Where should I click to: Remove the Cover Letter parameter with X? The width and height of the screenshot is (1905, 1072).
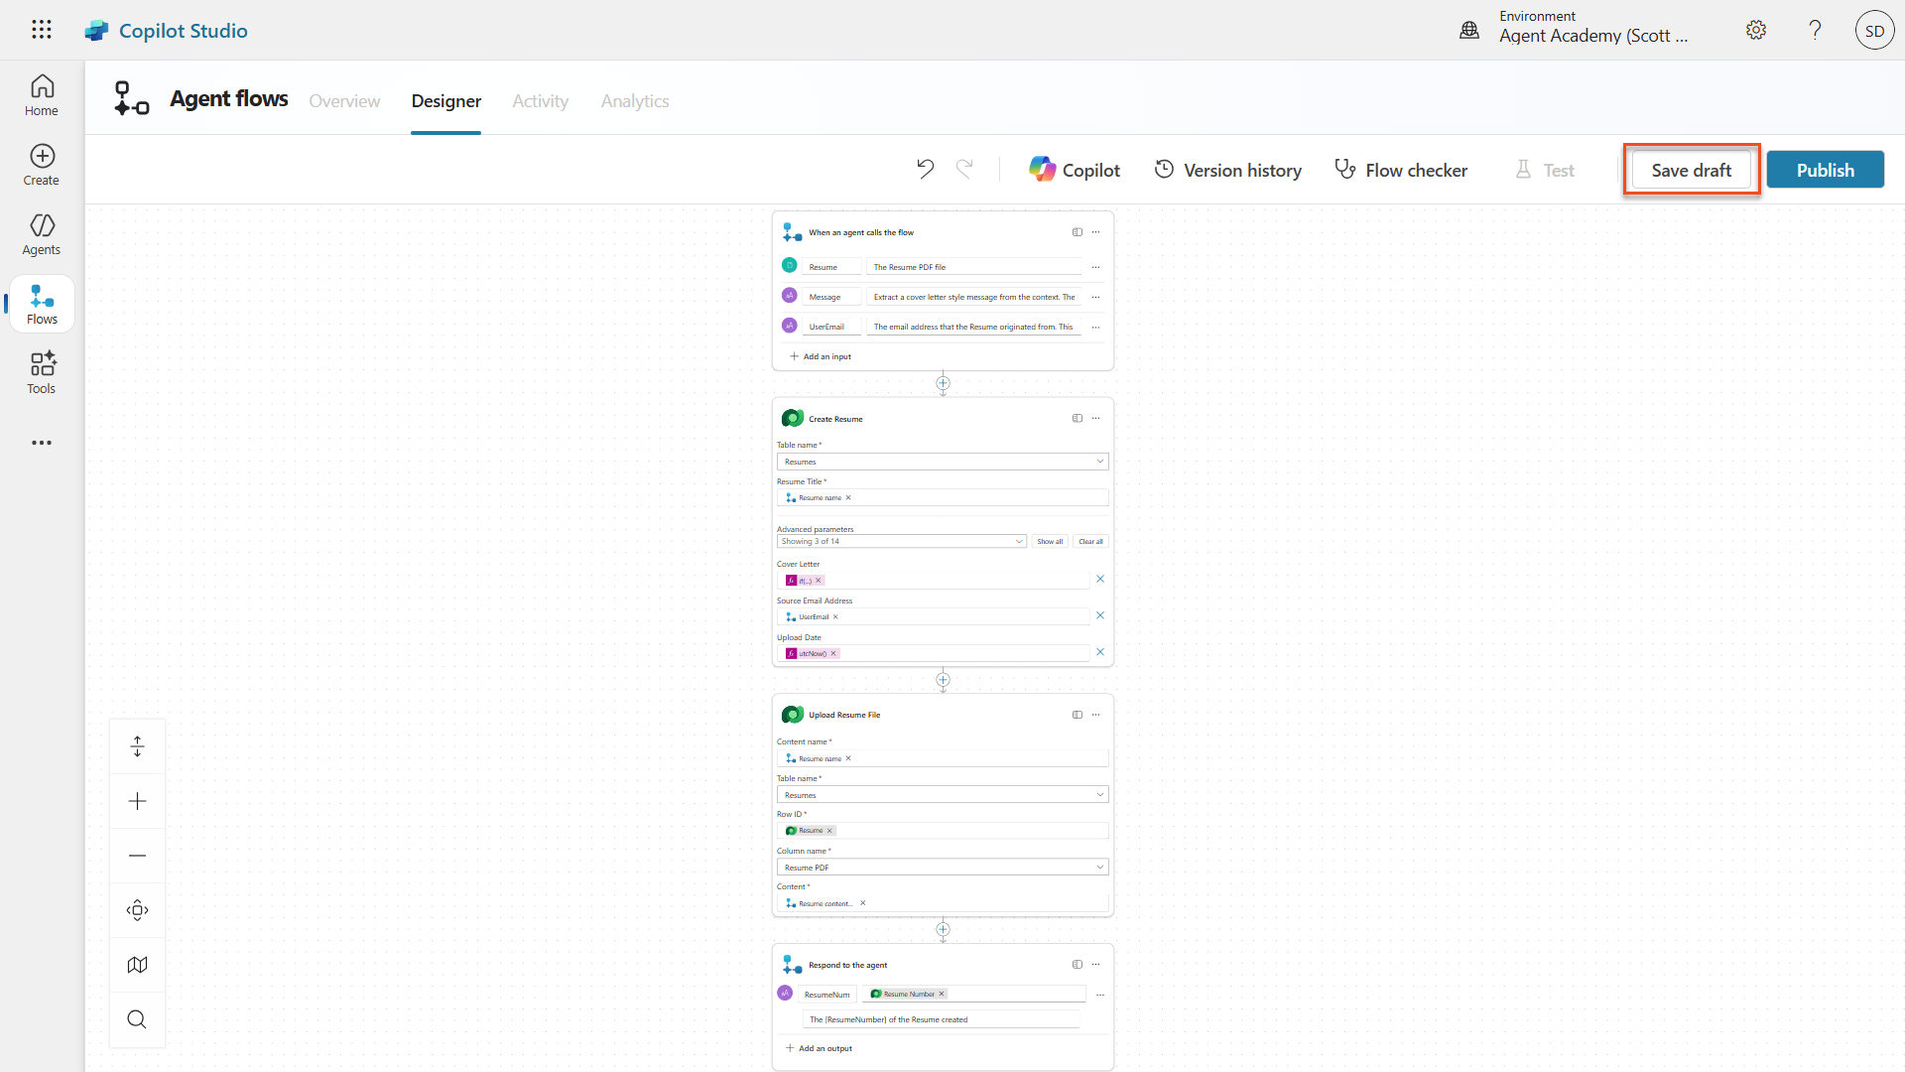click(x=1099, y=579)
